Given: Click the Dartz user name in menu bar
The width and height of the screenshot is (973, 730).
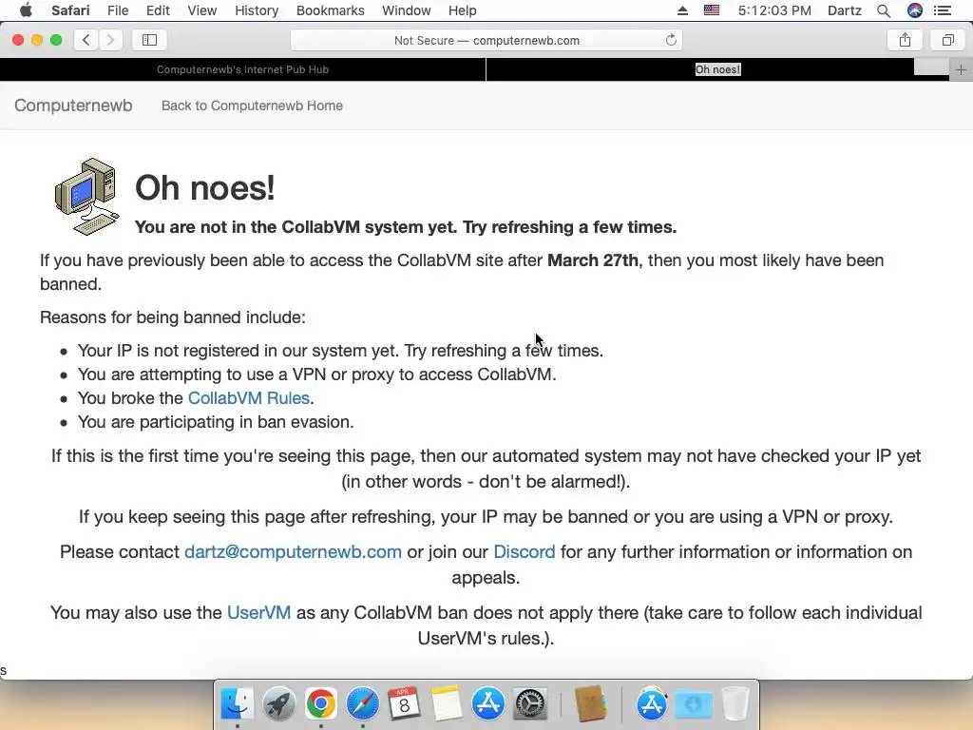Looking at the screenshot, I should pos(845,10).
